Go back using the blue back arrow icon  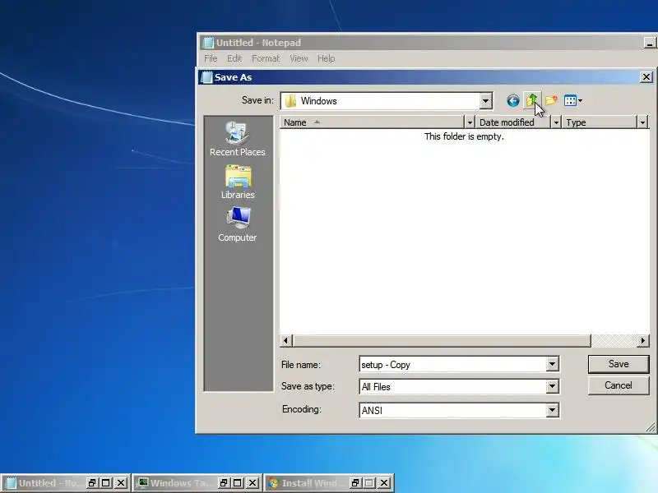(x=512, y=100)
